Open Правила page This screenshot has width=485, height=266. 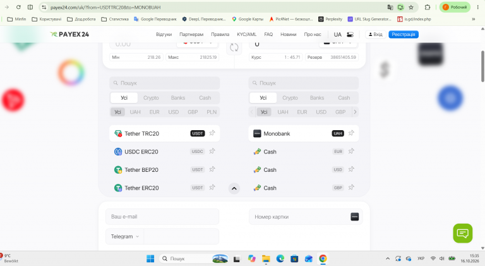click(220, 34)
